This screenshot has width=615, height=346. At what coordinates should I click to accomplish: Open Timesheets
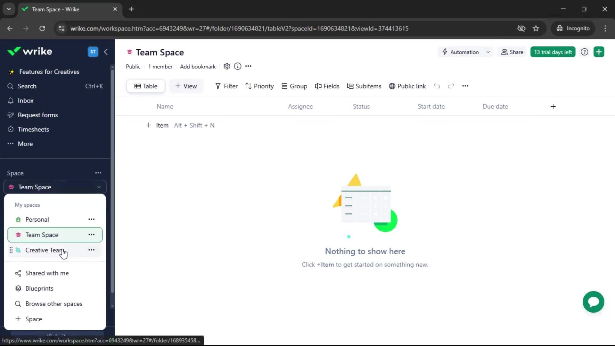[33, 129]
